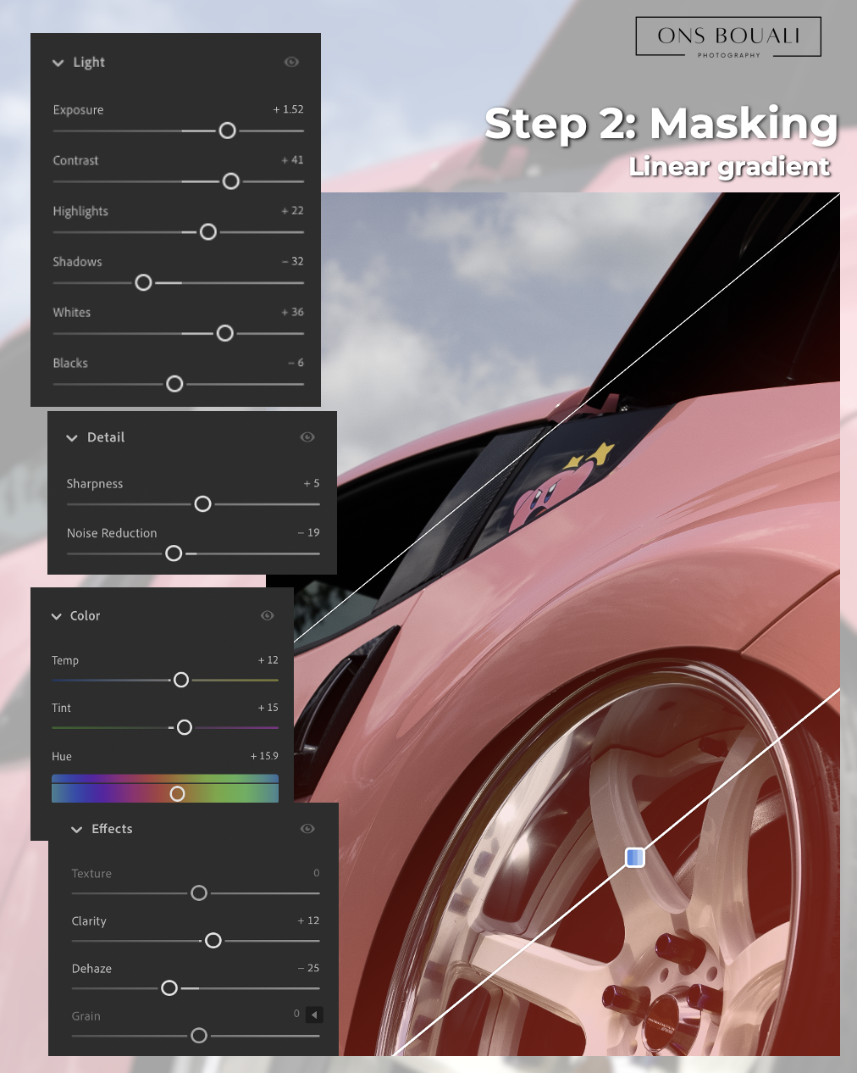Viewport: 857px width, 1073px height.
Task: Click the Blacks slider handle
Action: pyautogui.click(x=174, y=384)
